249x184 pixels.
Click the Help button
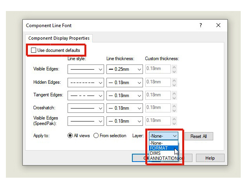(210, 158)
